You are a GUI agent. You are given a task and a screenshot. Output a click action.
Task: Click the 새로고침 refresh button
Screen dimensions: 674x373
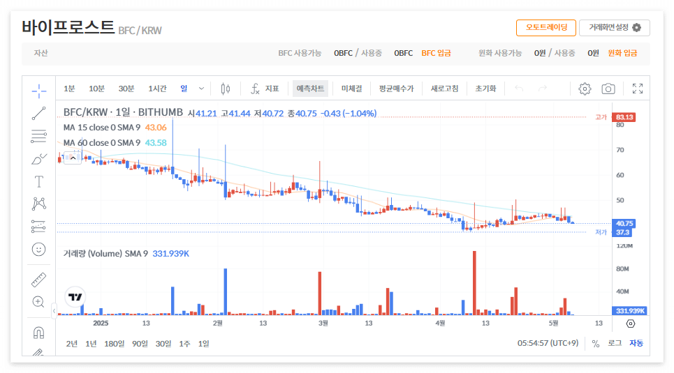(444, 89)
